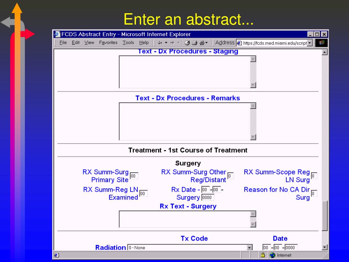Click the page scrollbar down arrow

coord(324,247)
